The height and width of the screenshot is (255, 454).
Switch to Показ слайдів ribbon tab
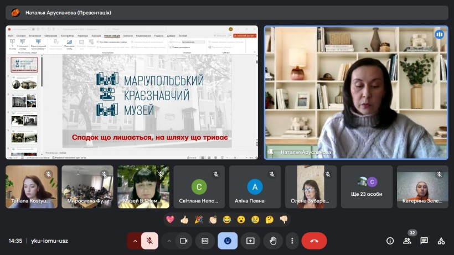(112, 36)
